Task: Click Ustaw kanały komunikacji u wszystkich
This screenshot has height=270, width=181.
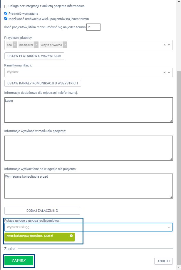Action: click(43, 83)
